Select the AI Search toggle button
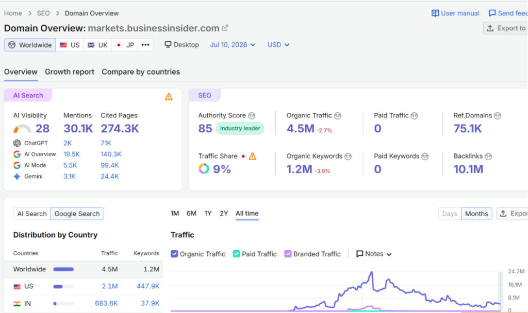The image size is (528, 313). pyautogui.click(x=32, y=214)
